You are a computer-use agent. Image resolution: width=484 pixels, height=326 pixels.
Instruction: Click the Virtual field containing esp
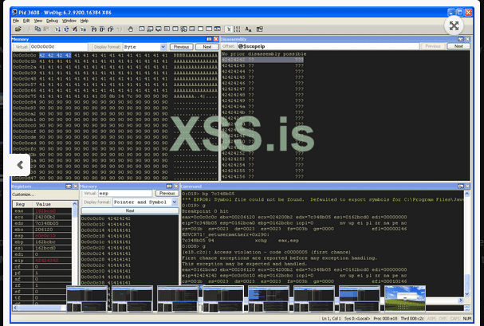tap(125, 194)
